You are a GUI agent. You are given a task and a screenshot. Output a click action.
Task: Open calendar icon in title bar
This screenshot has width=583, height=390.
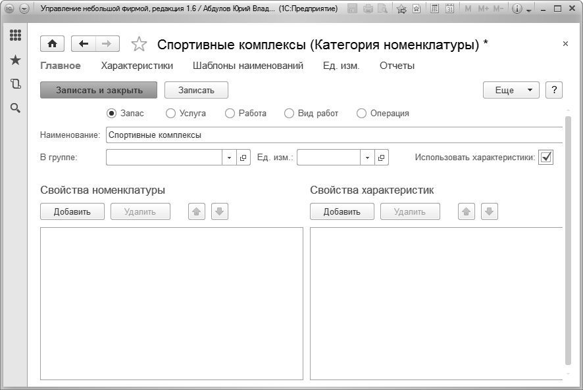click(450, 8)
